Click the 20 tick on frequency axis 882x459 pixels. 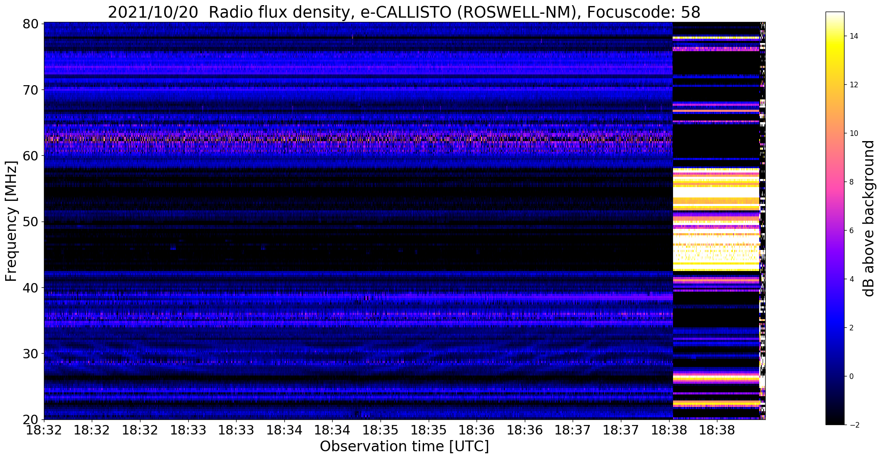click(x=30, y=419)
